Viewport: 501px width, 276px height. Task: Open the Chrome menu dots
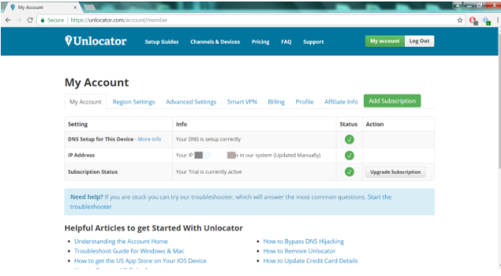pos(497,20)
